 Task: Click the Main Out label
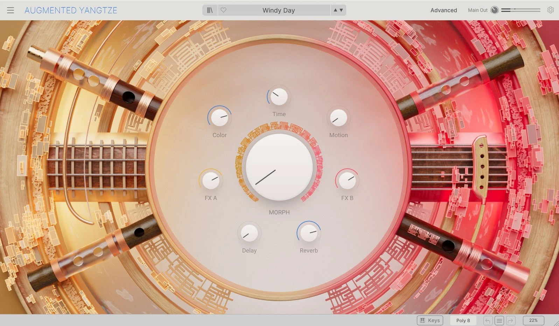pyautogui.click(x=478, y=10)
